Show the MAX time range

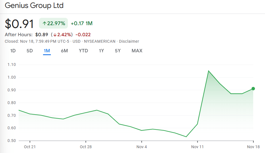click(x=137, y=51)
